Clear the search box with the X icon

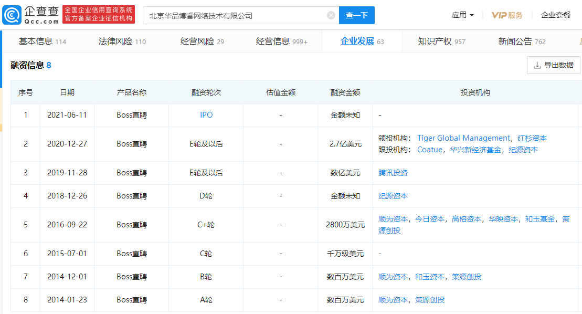331,15
